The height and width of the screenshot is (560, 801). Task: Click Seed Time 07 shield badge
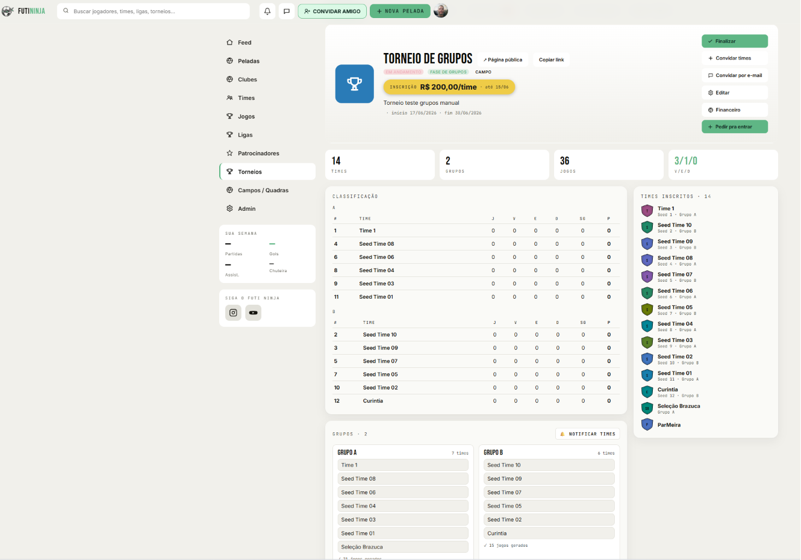click(x=647, y=276)
